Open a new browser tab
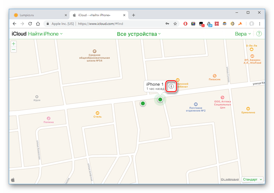The height and width of the screenshot is (193, 274). pyautogui.click(x=134, y=15)
